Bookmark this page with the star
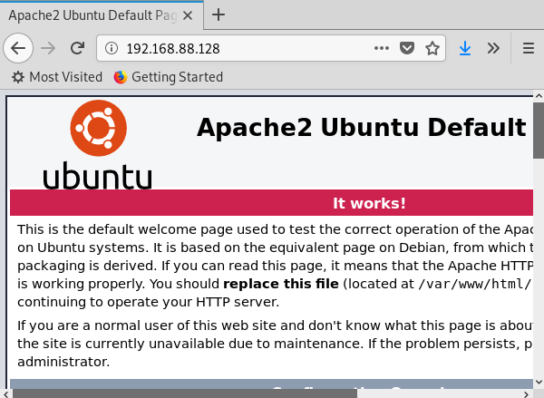The width and height of the screenshot is (544, 398). point(432,48)
